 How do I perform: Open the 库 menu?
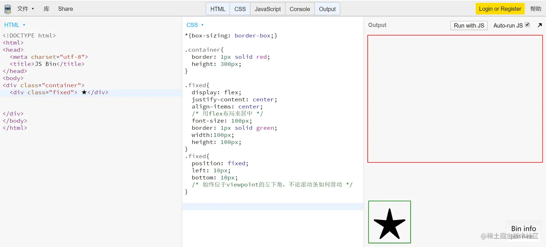[47, 9]
